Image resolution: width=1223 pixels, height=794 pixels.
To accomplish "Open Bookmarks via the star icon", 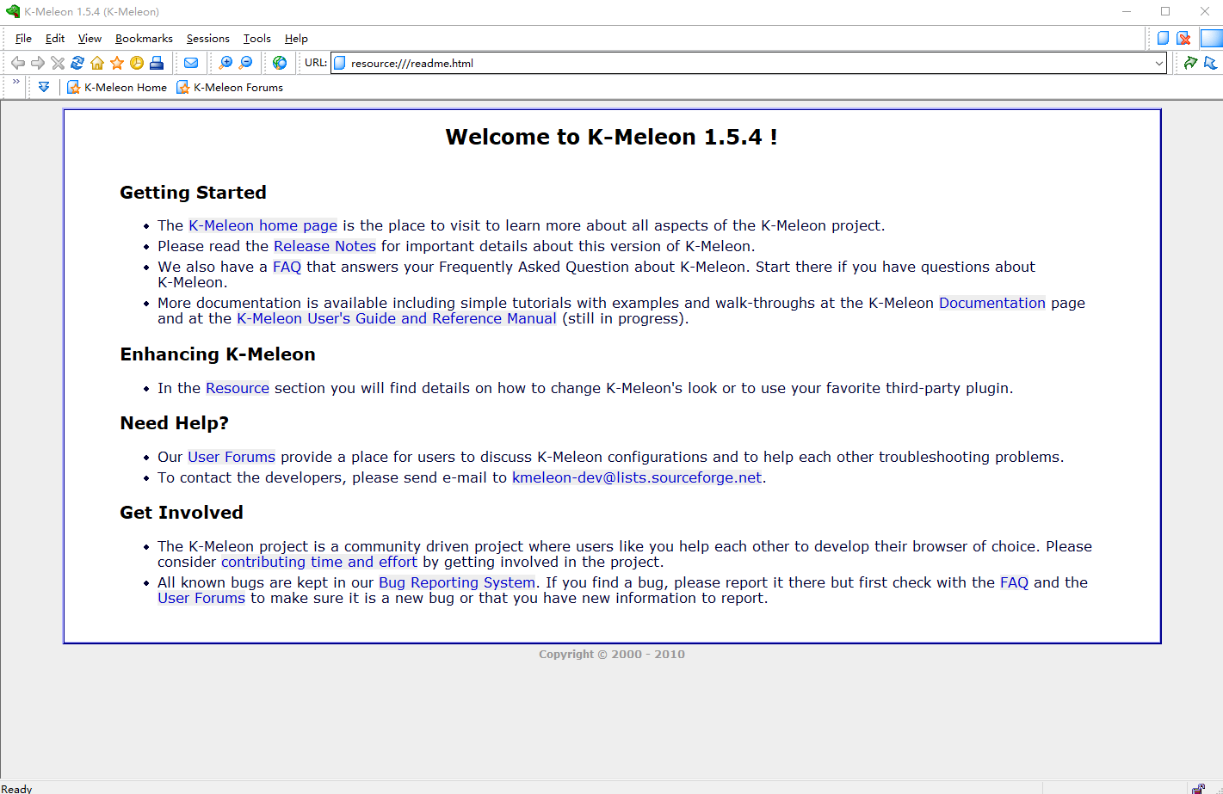I will click(x=117, y=63).
